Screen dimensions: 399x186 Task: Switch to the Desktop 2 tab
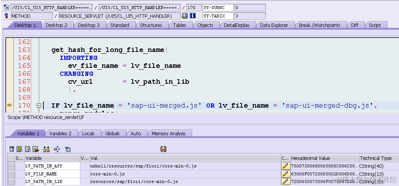pyautogui.click(x=57, y=25)
